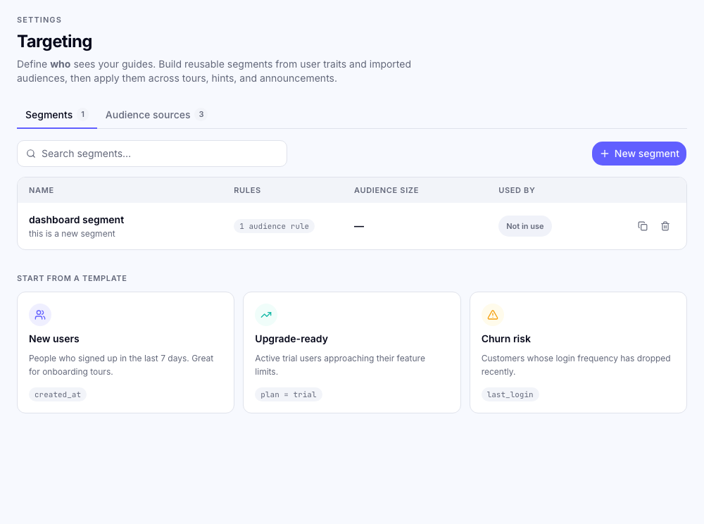Click the audience size dash value

pos(359,226)
